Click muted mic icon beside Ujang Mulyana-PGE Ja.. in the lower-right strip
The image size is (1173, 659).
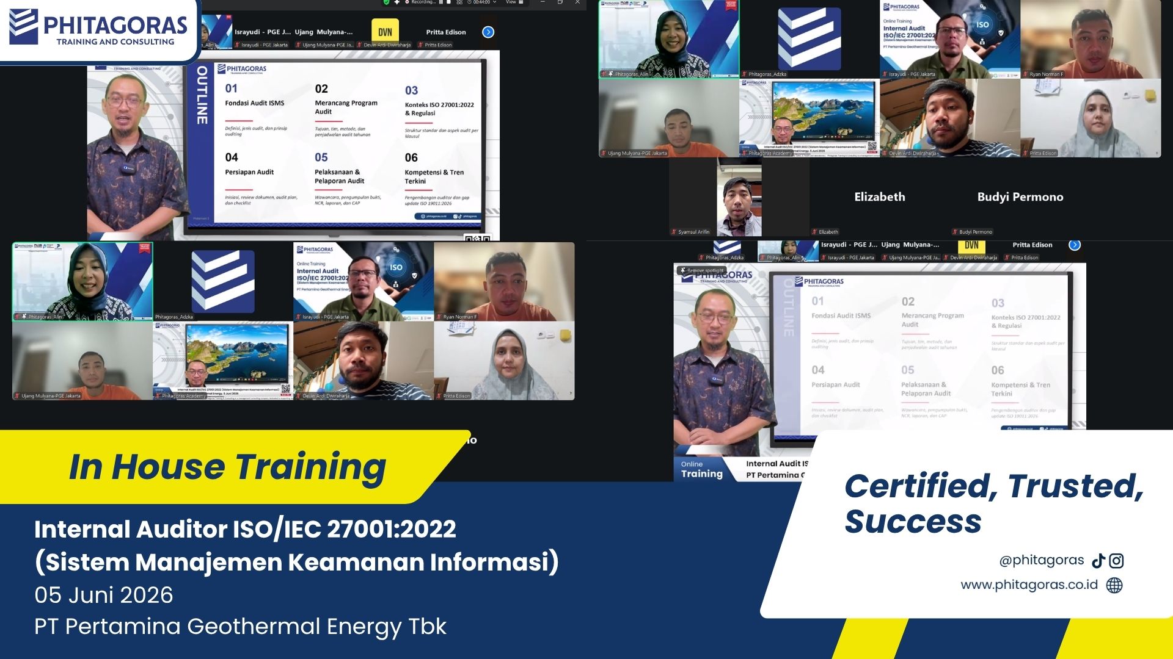[885, 257]
